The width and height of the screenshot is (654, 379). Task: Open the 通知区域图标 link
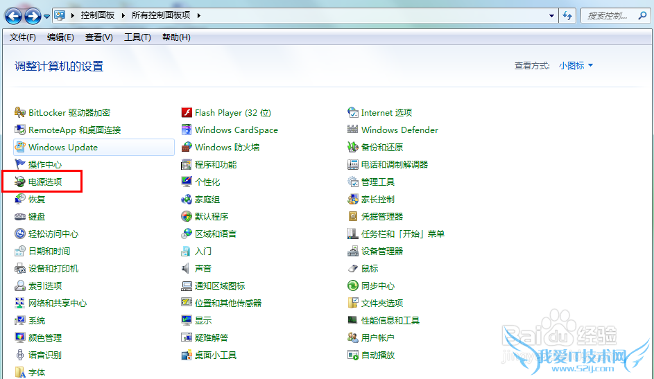[x=220, y=286]
